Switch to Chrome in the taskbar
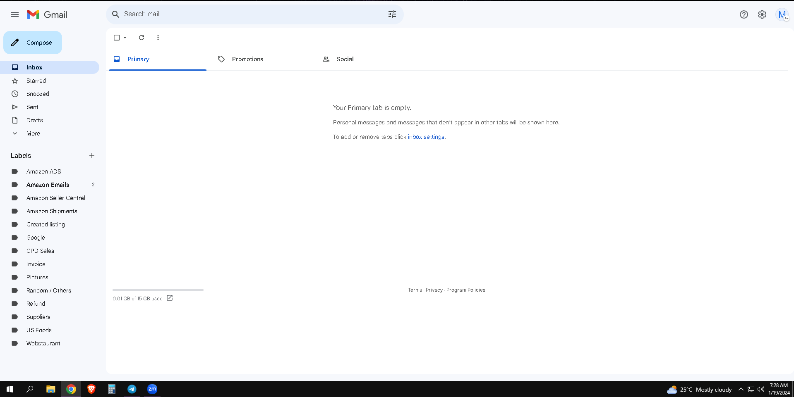 71,389
